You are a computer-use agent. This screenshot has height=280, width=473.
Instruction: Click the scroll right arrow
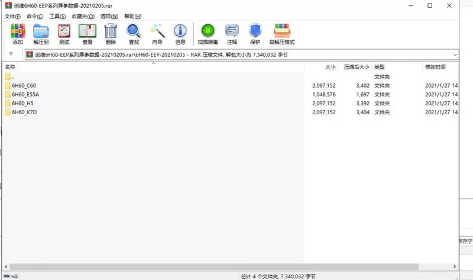(455, 267)
